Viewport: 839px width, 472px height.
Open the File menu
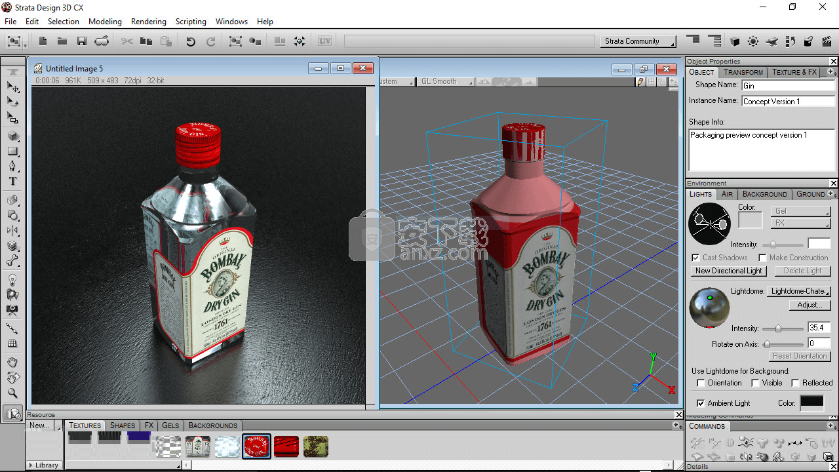coord(10,22)
